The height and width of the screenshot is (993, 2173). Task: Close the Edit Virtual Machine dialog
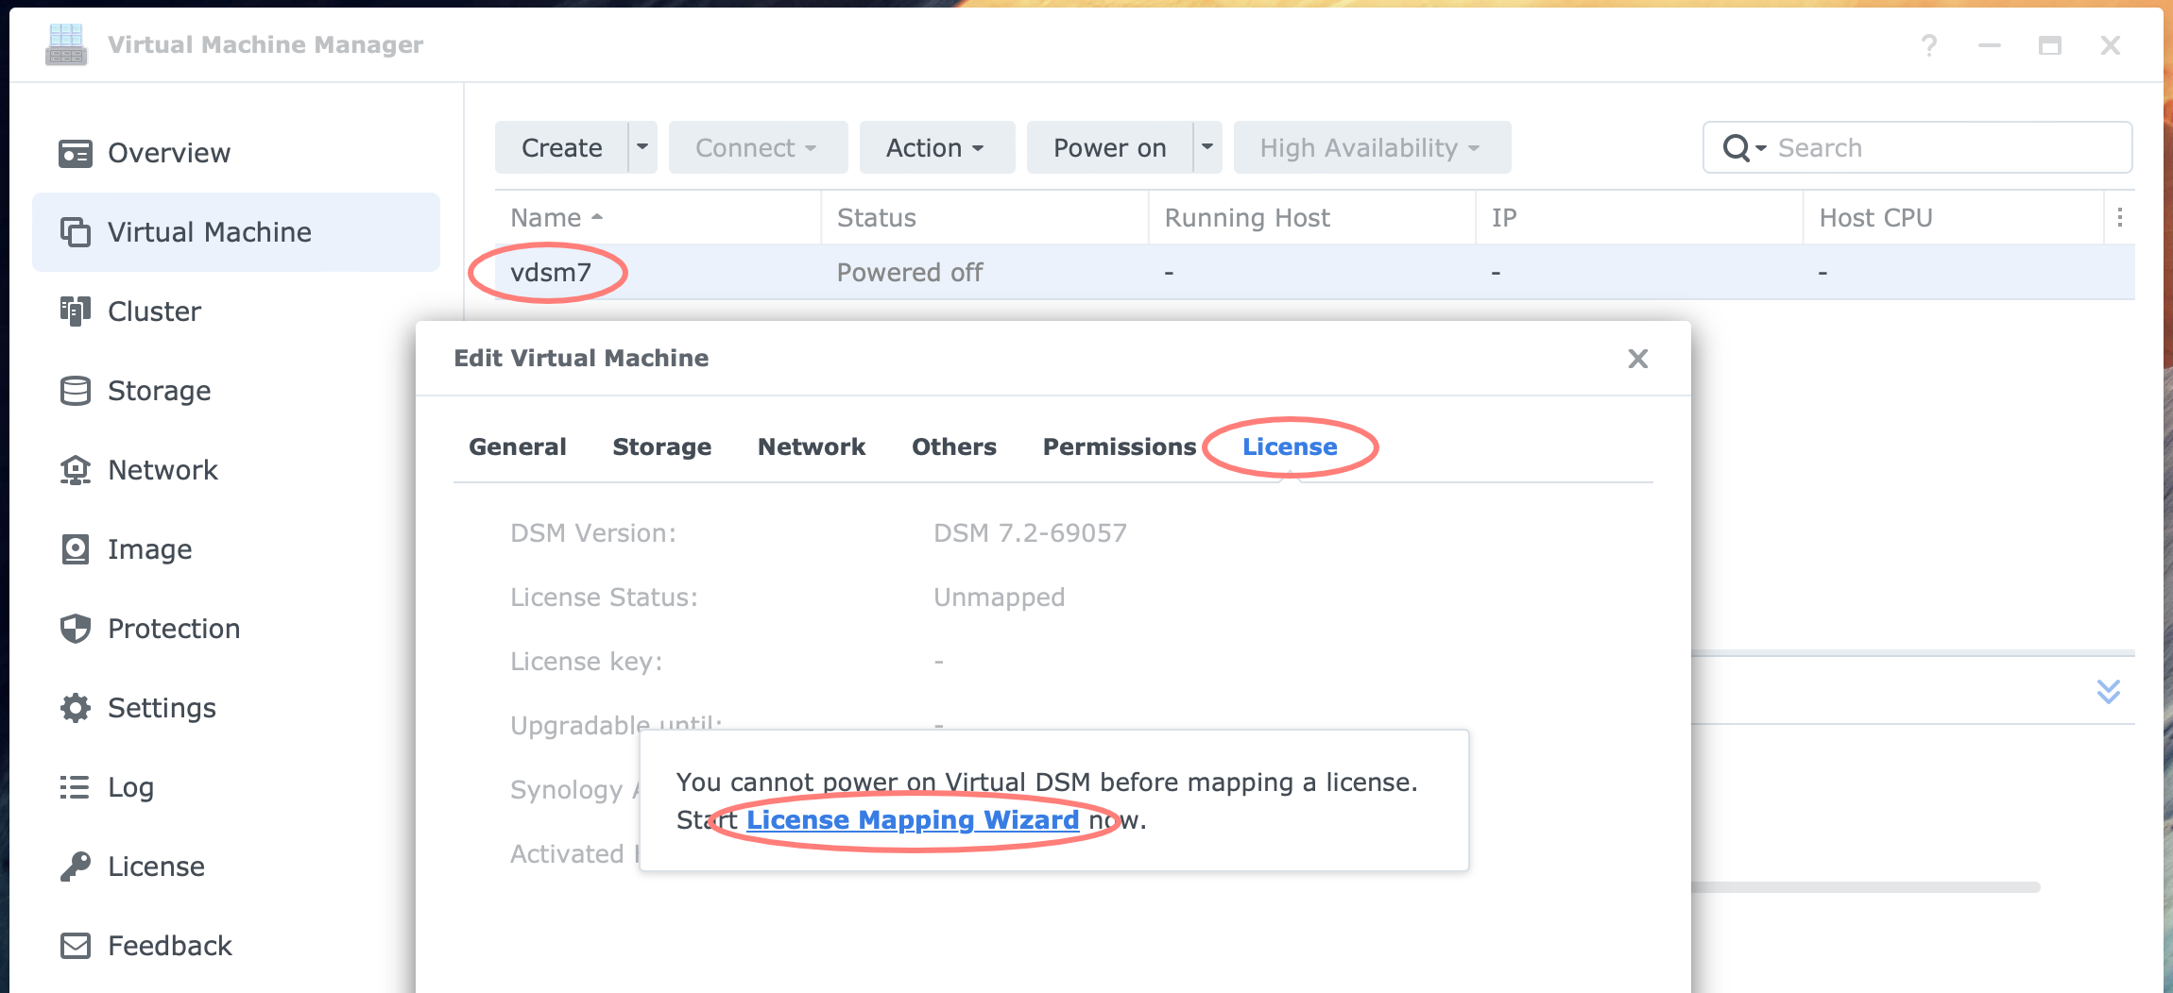point(1638,359)
